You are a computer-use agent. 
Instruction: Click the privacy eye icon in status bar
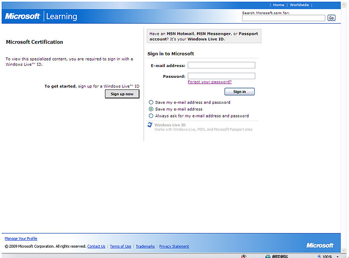(x=244, y=256)
